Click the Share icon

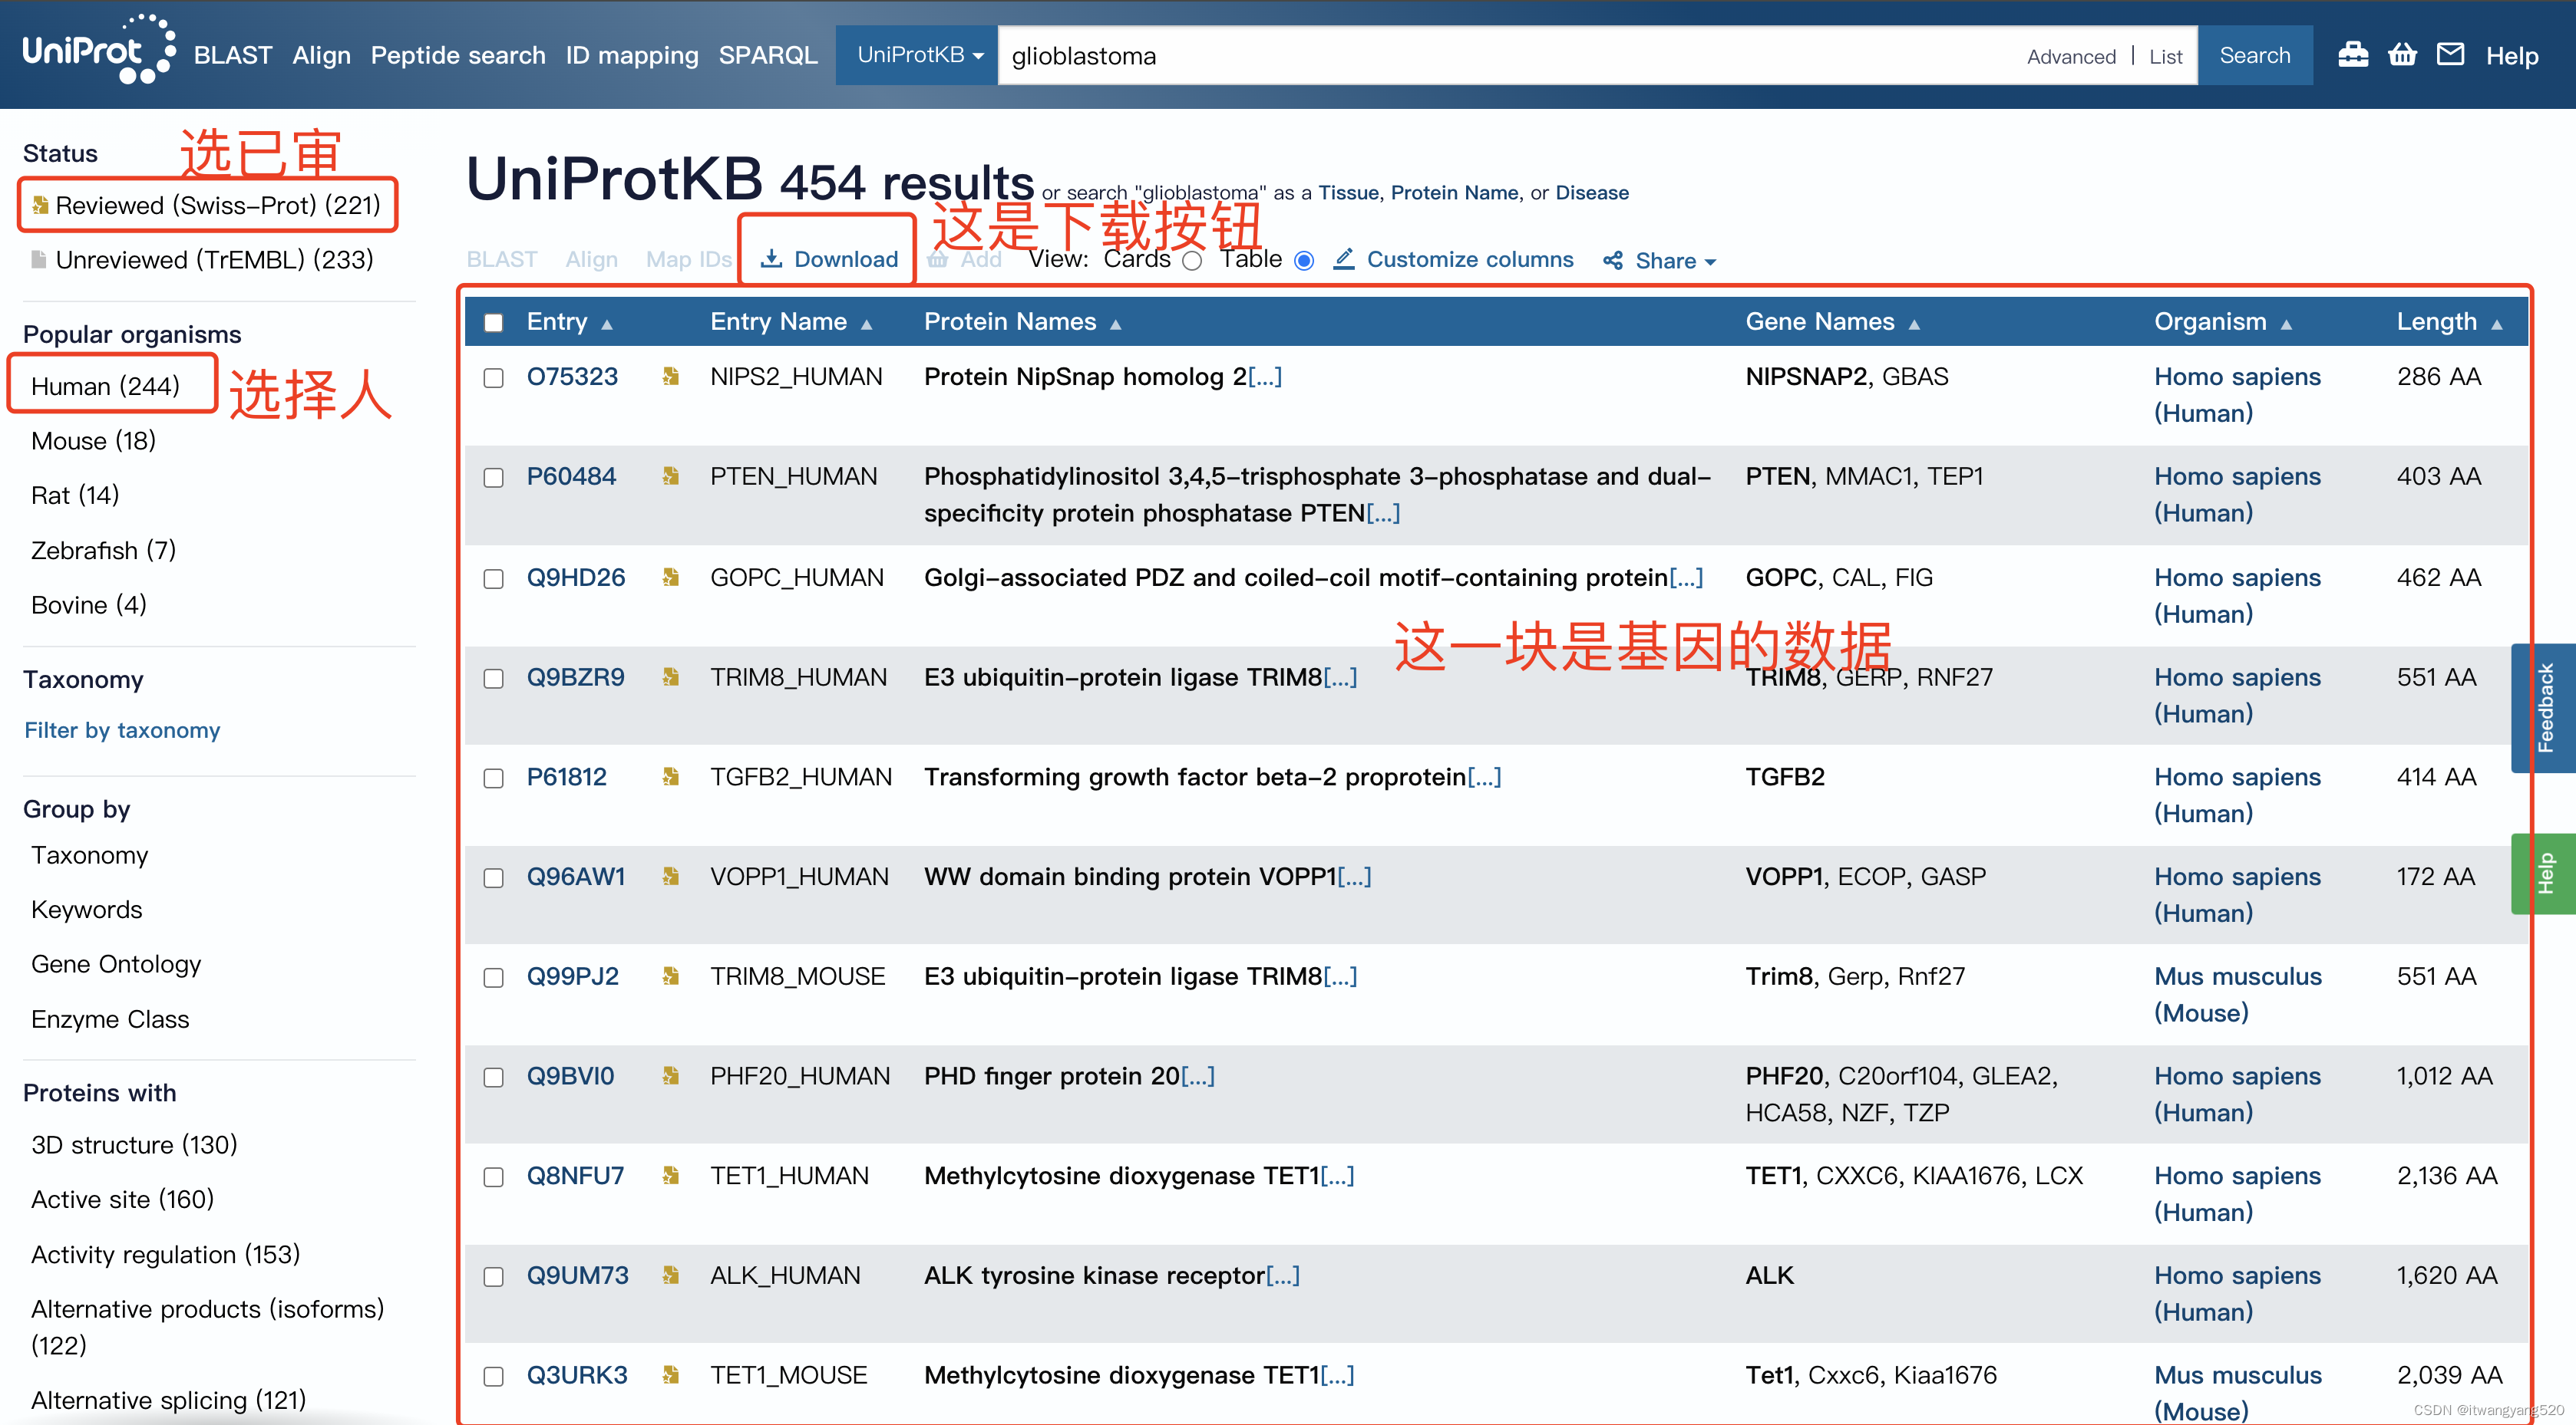click(x=1612, y=261)
